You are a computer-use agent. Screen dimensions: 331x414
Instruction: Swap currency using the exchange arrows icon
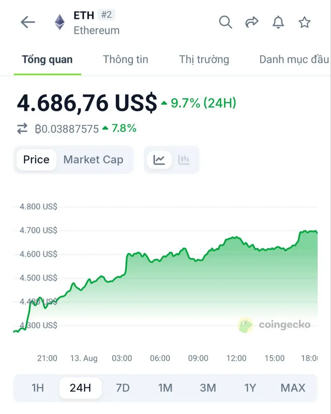[22, 129]
